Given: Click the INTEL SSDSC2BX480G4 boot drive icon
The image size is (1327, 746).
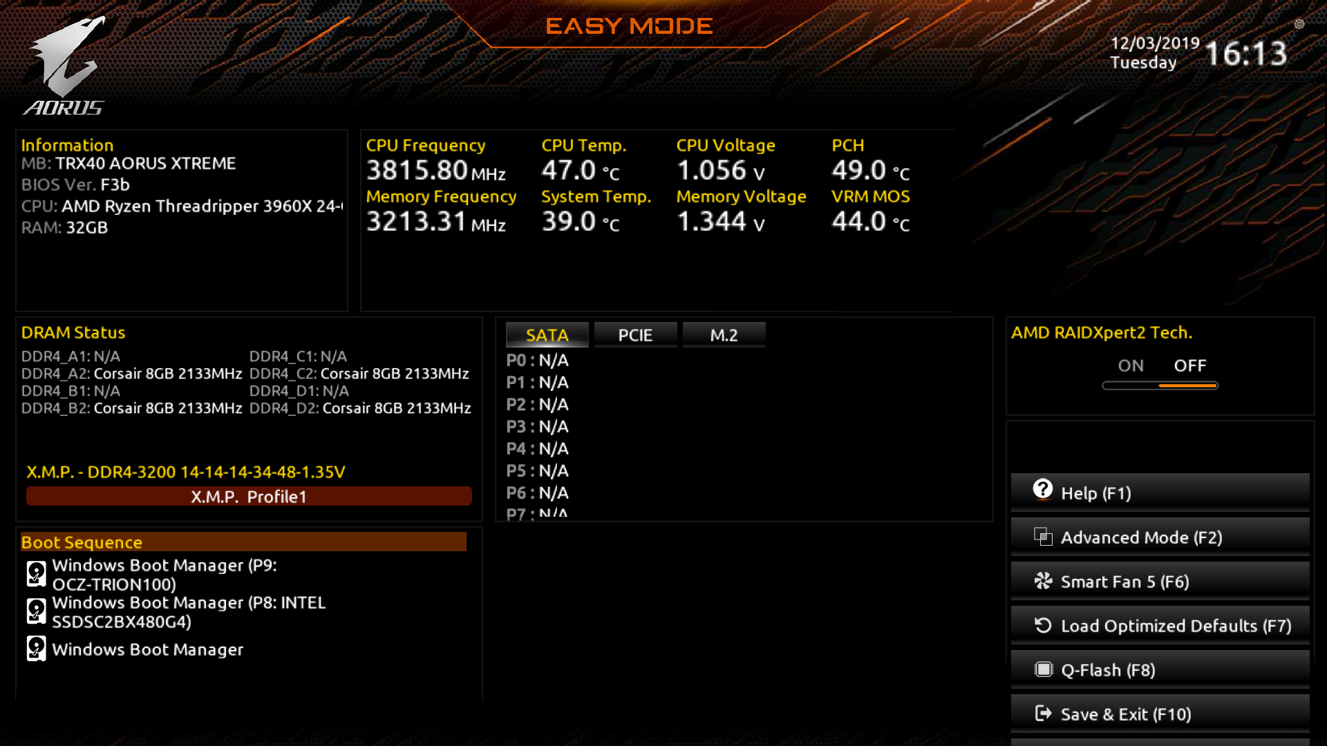Looking at the screenshot, I should click(x=36, y=611).
